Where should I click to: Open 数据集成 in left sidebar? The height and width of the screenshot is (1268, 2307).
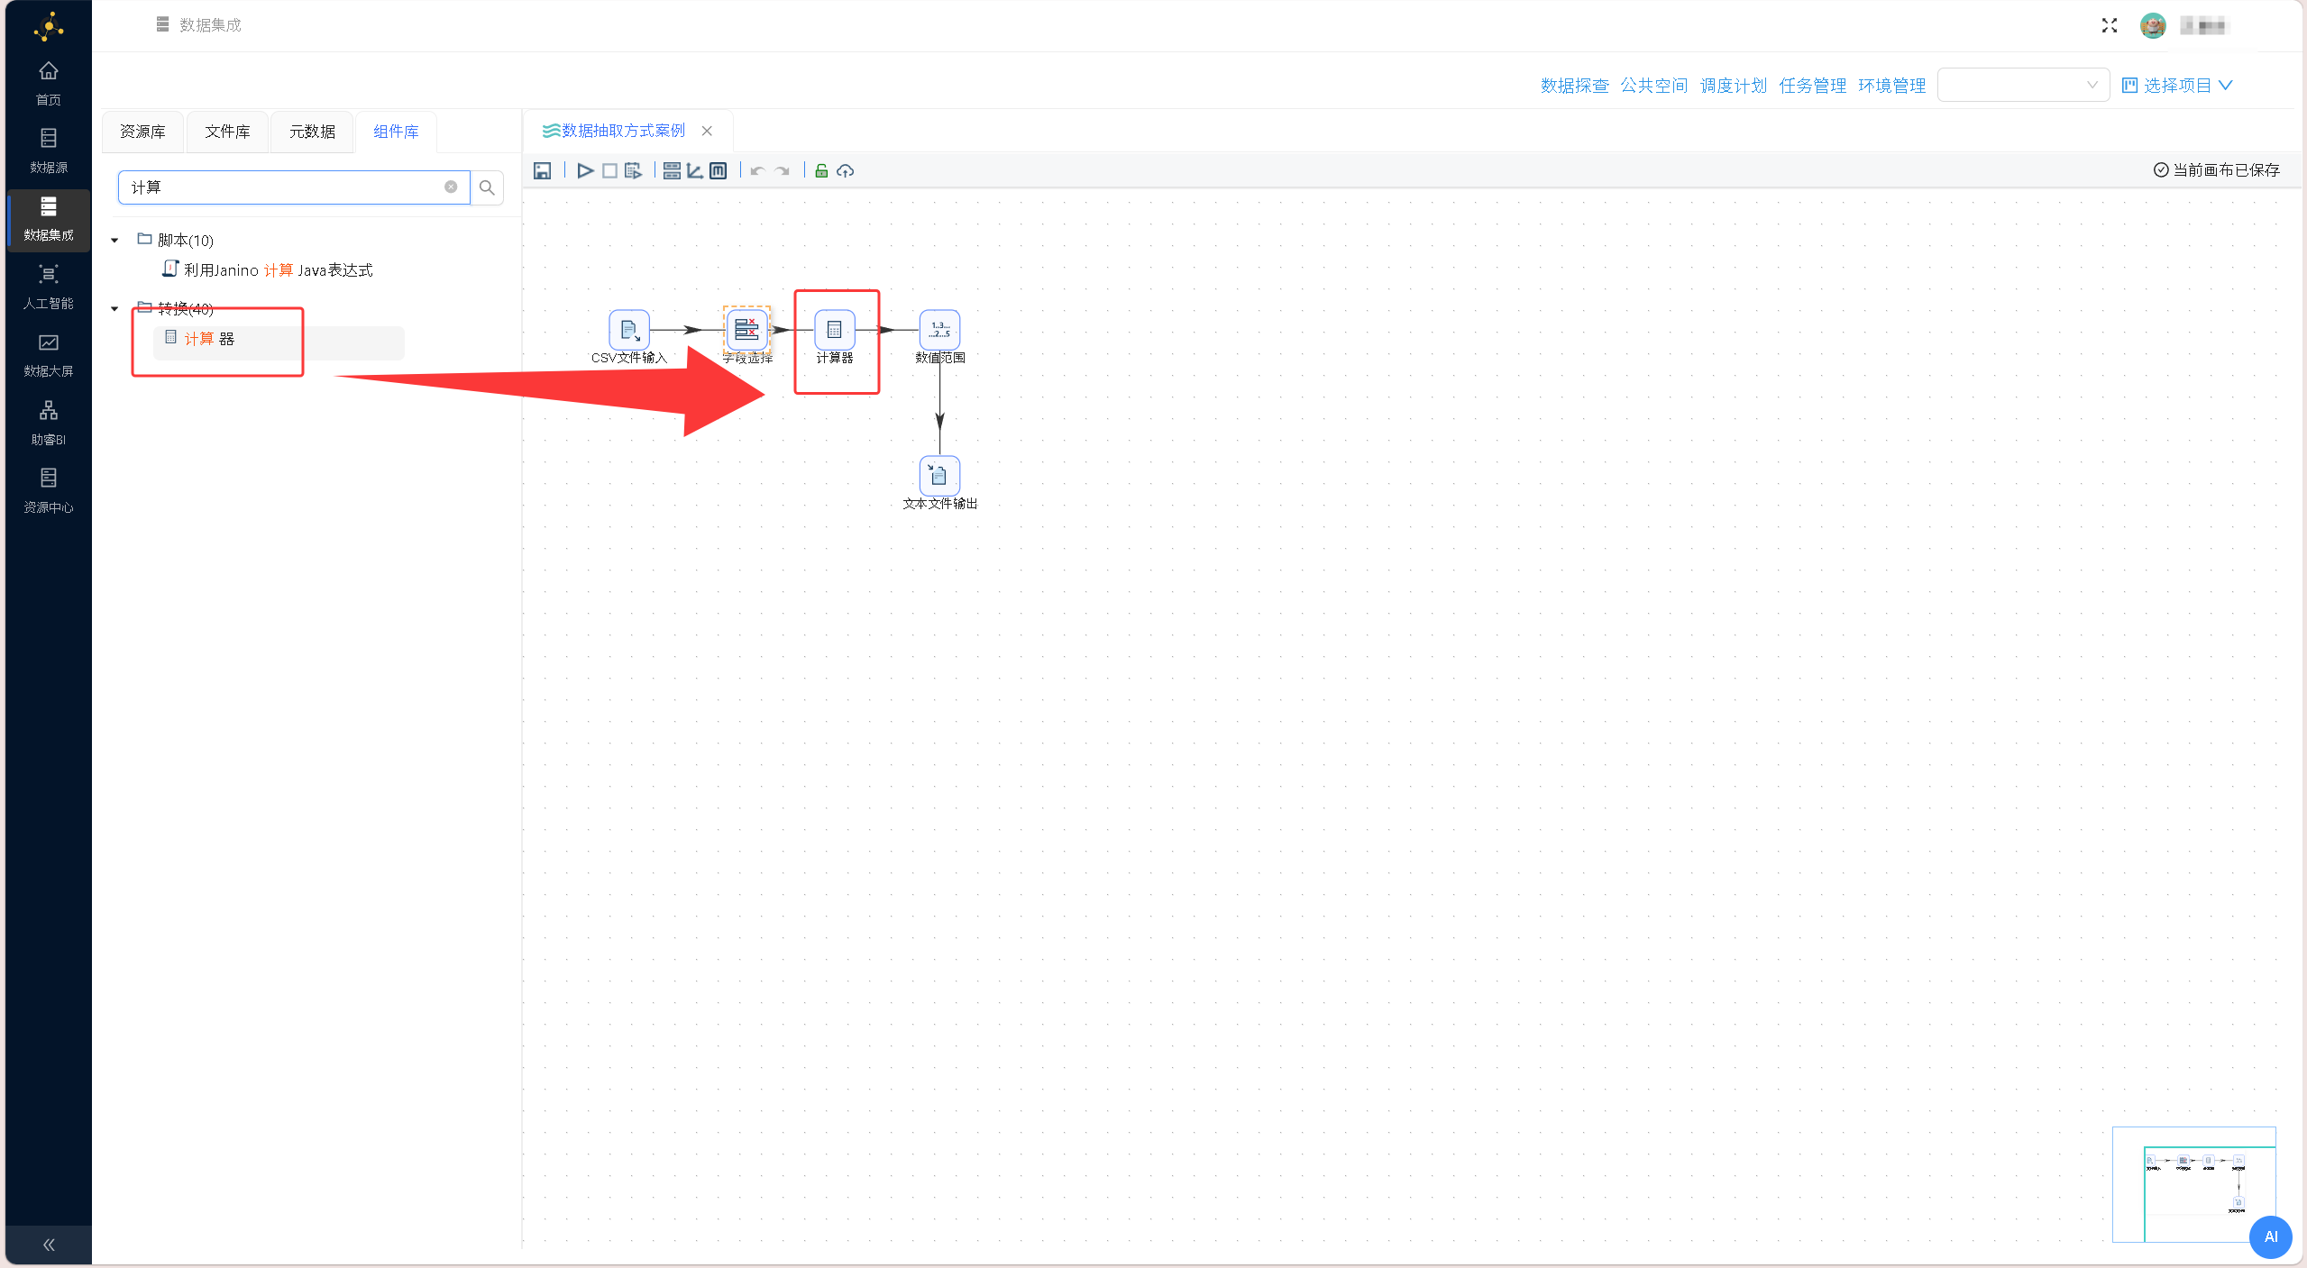(x=49, y=219)
